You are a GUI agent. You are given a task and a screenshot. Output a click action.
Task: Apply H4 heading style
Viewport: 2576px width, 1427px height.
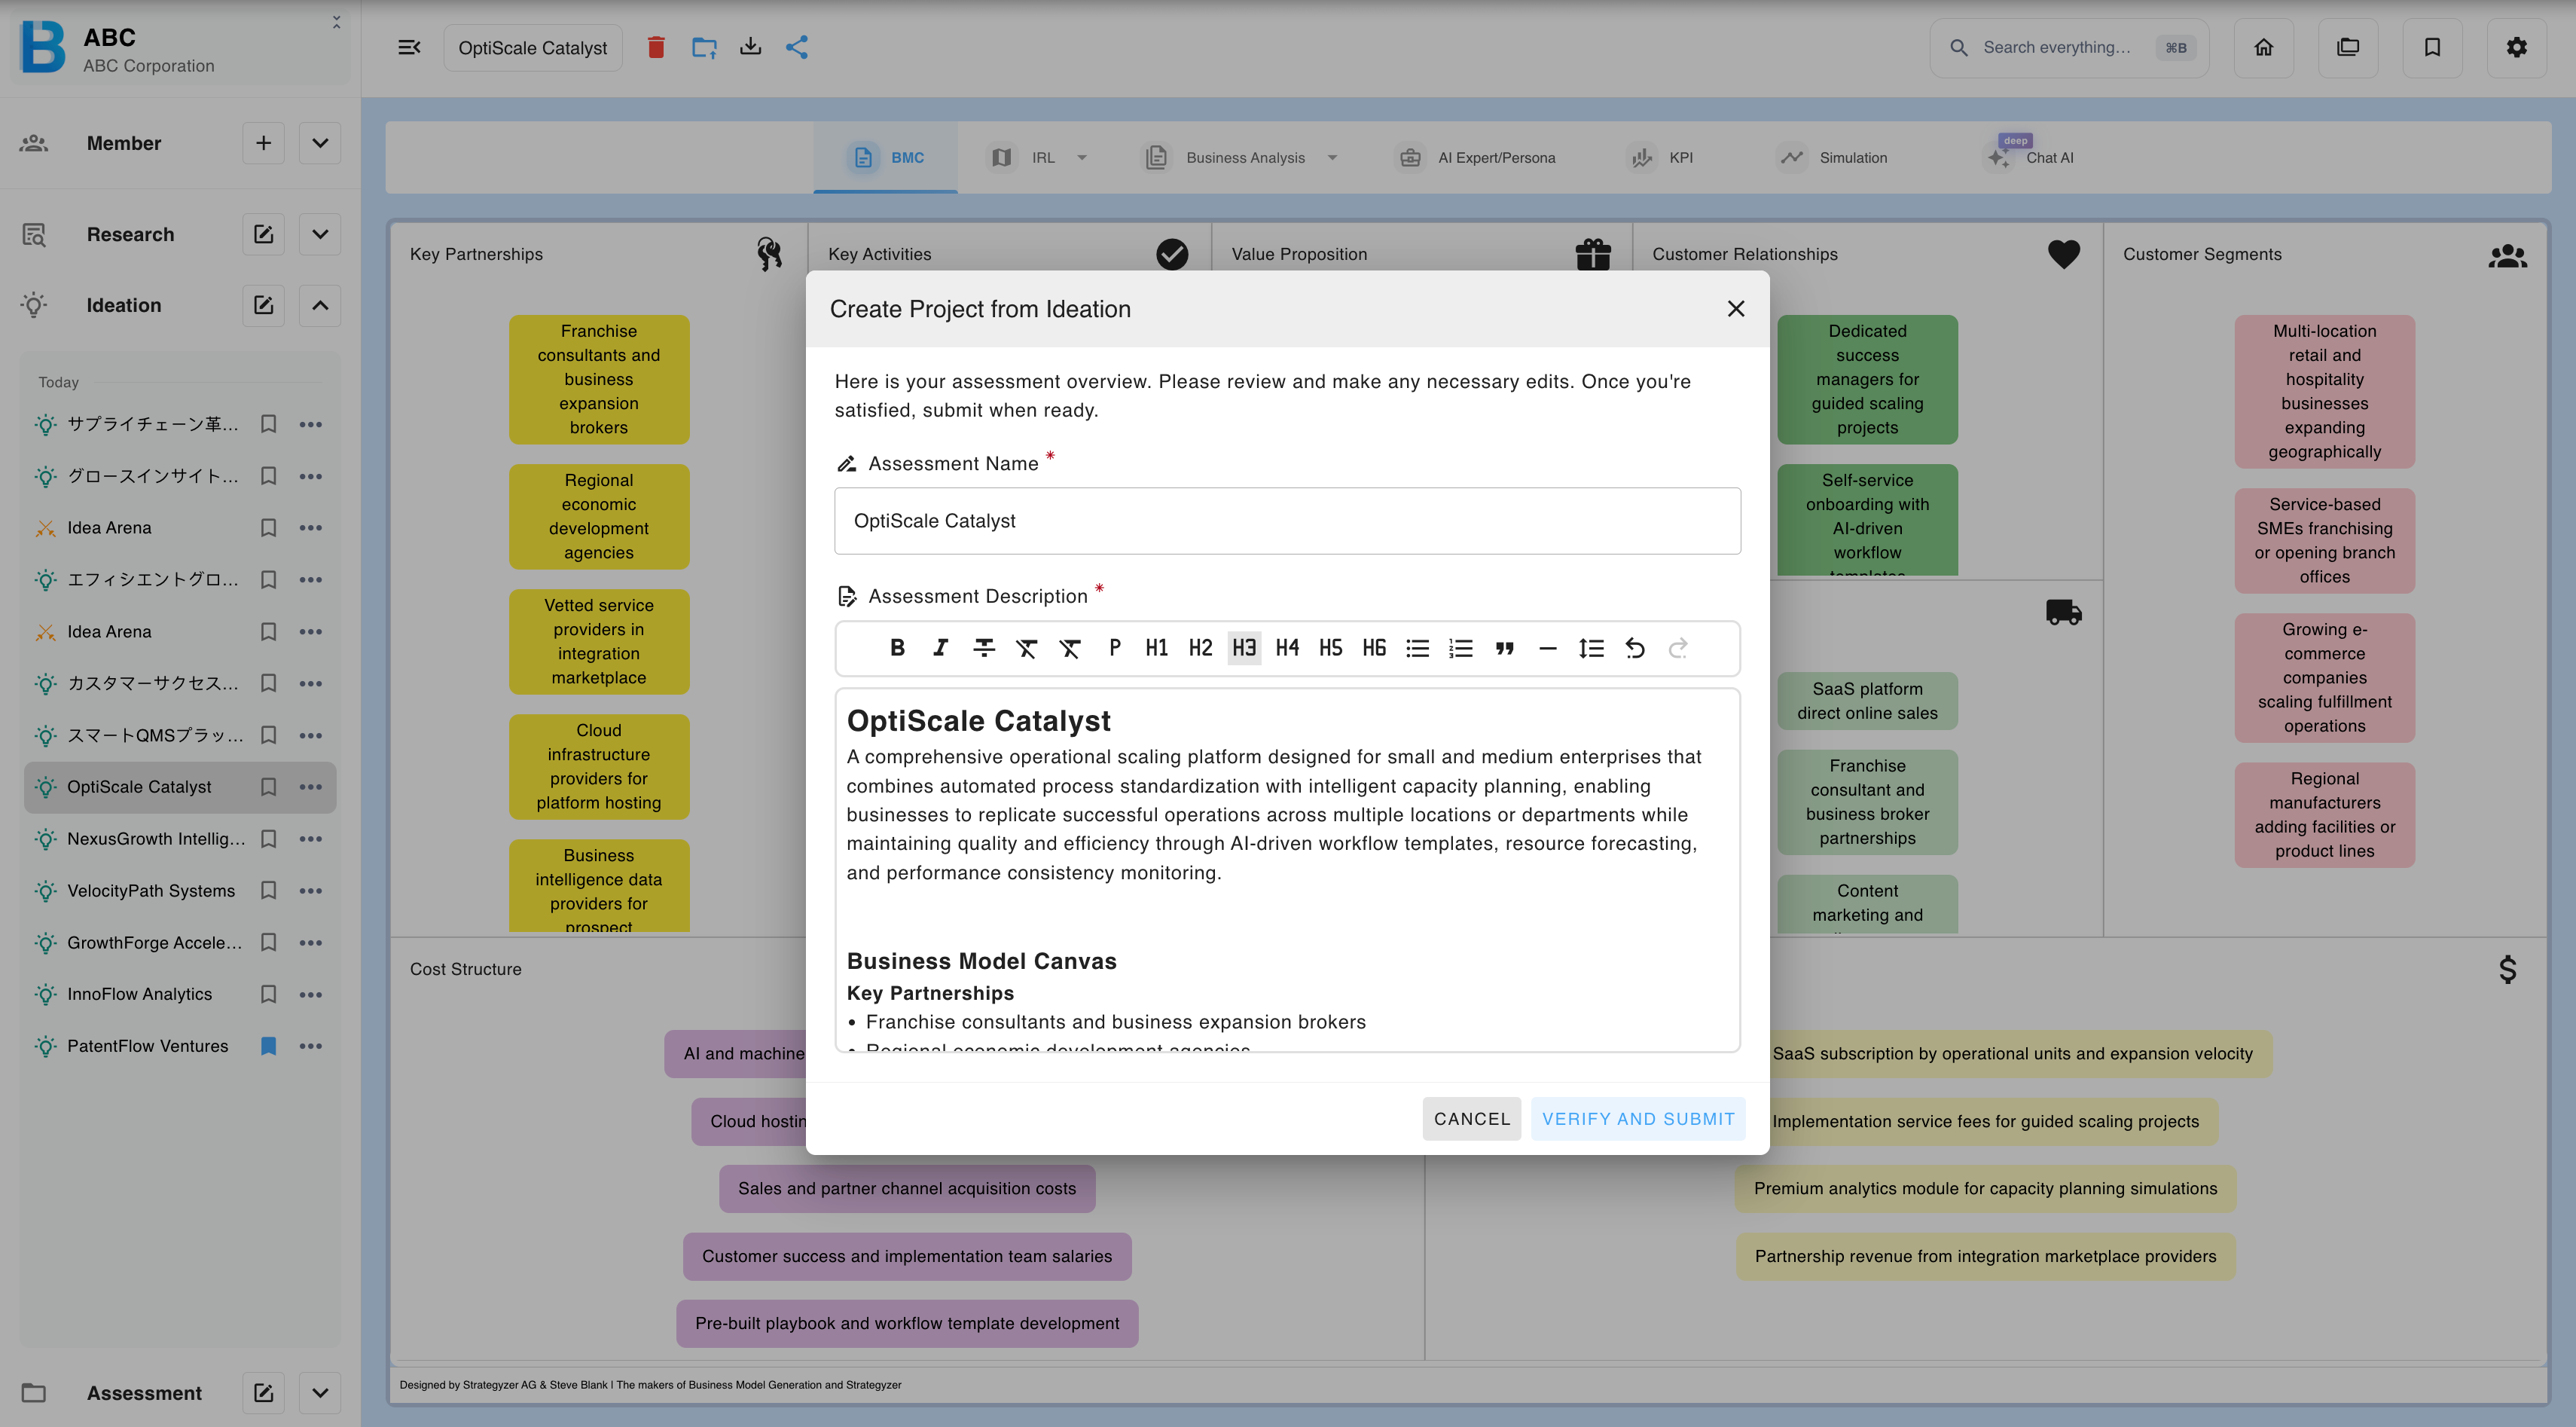1287,648
